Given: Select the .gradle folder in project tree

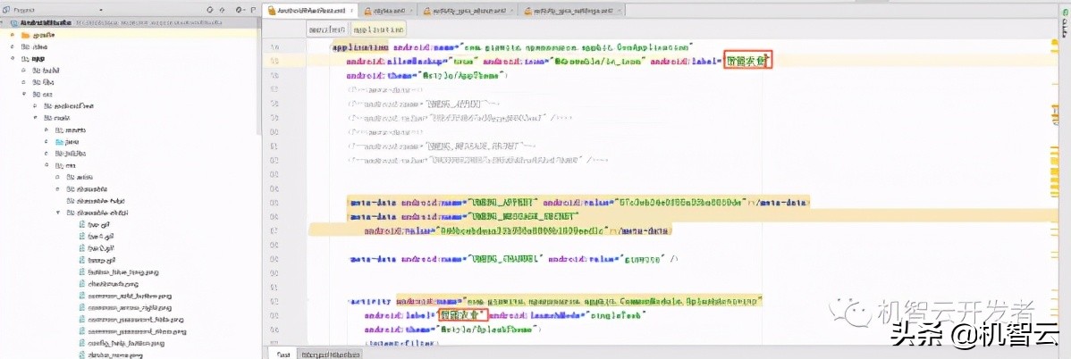Looking at the screenshot, I should pos(44,34).
